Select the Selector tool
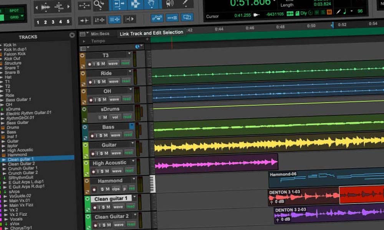Image resolution: width=384 pixels, height=230 pixels. 136,4
